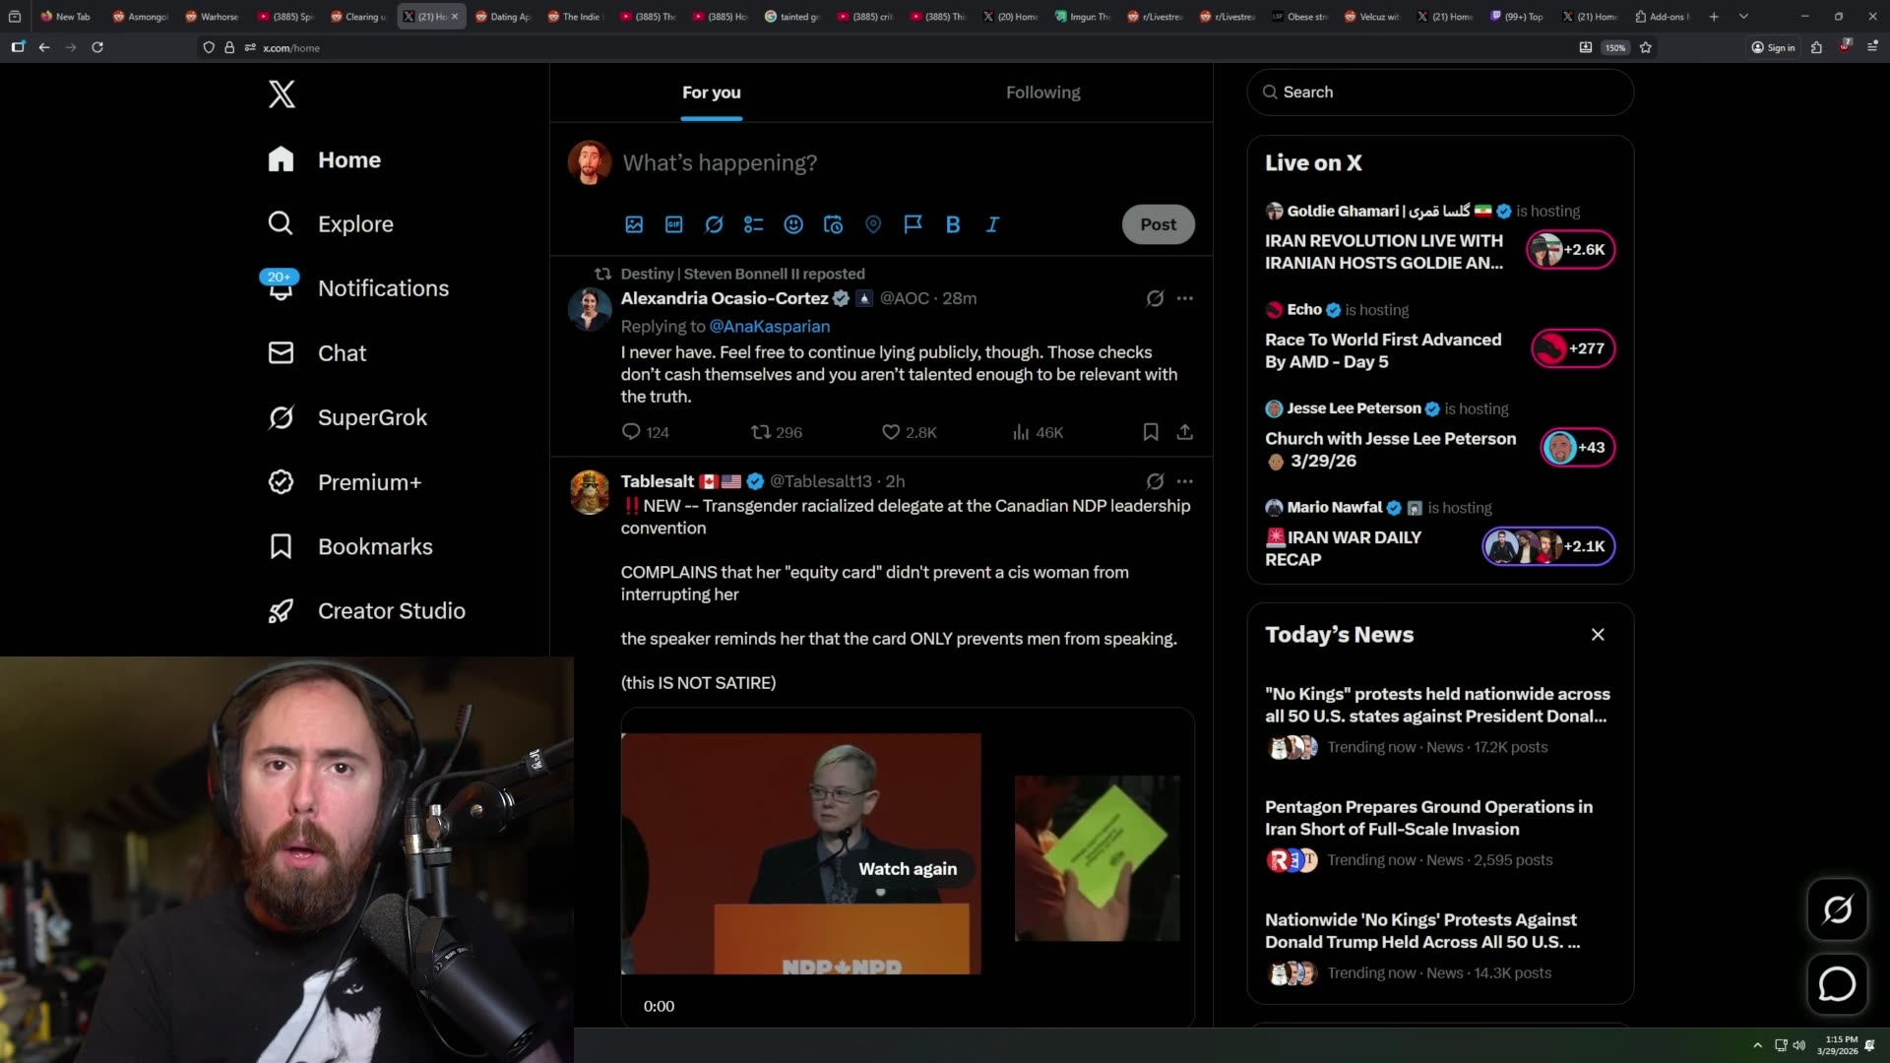Open the GIF picker in the composer
The height and width of the screenshot is (1063, 1890).
pos(673,224)
